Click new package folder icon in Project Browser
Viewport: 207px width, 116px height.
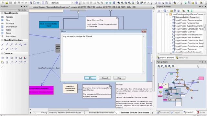[171, 11]
